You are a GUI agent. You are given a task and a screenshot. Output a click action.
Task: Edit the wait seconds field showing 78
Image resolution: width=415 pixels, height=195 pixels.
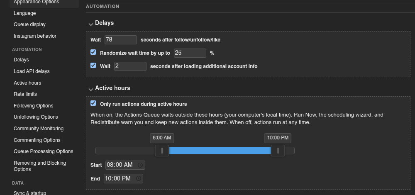point(121,40)
